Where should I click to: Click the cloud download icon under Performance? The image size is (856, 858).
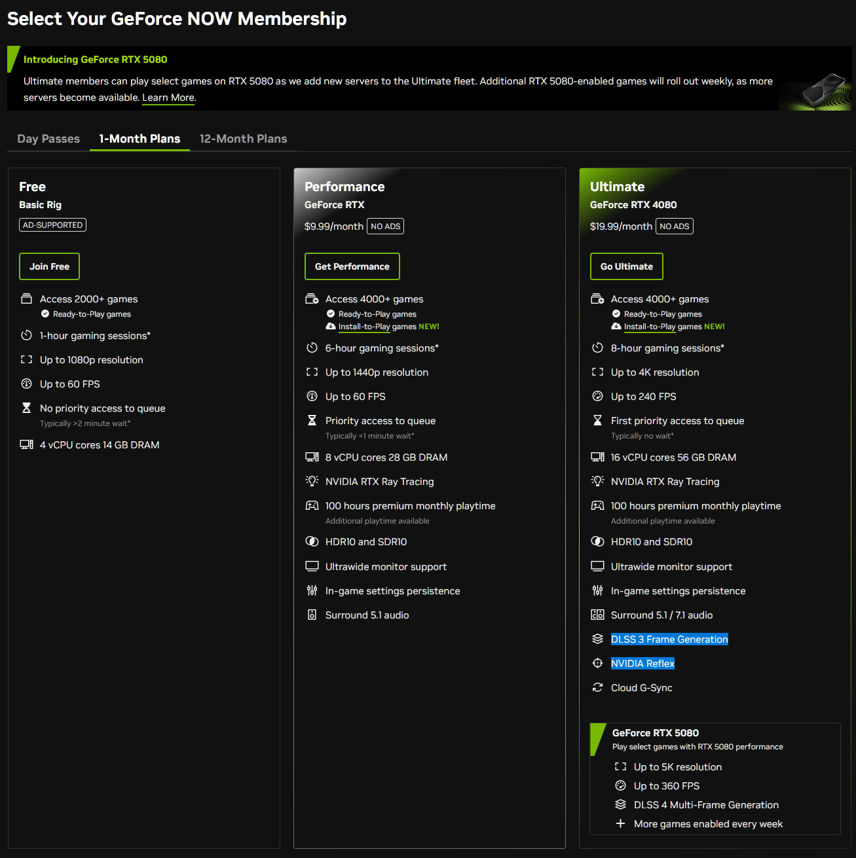pyautogui.click(x=331, y=326)
